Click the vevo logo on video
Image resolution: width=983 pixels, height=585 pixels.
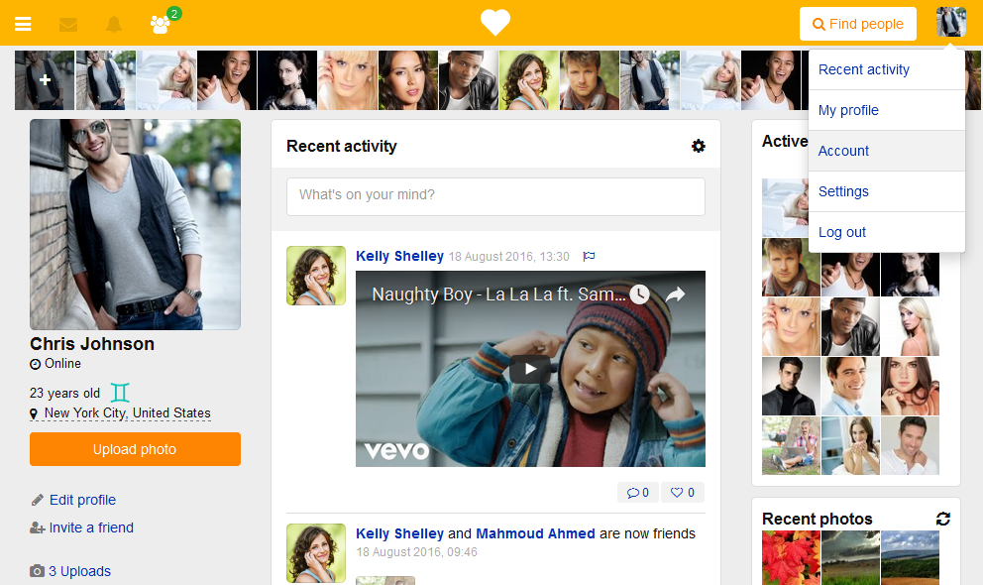coord(396,450)
